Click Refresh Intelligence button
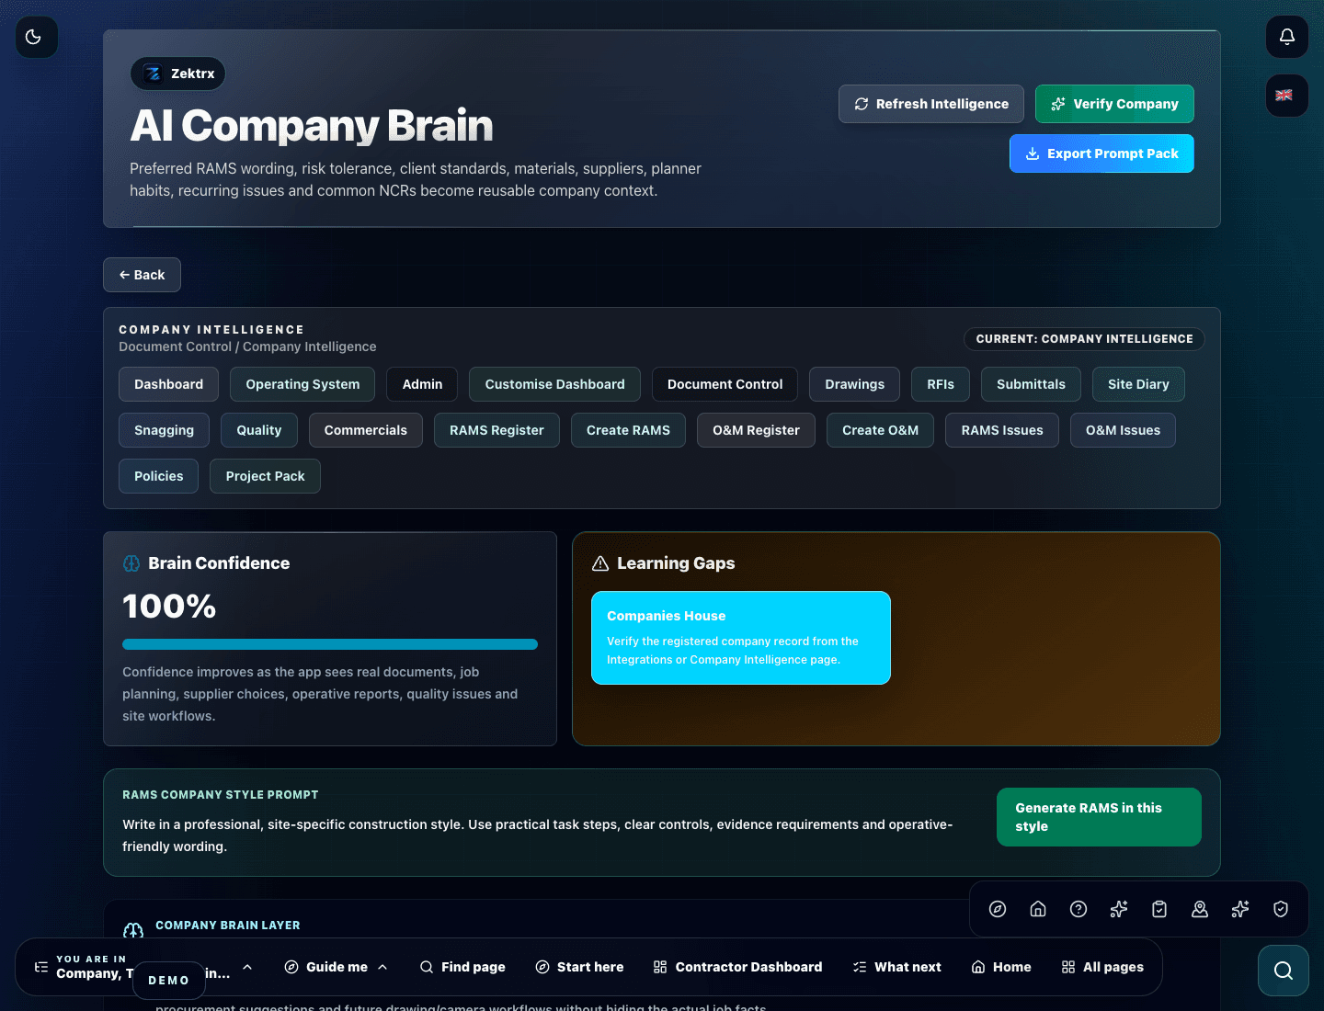 pyautogui.click(x=931, y=104)
